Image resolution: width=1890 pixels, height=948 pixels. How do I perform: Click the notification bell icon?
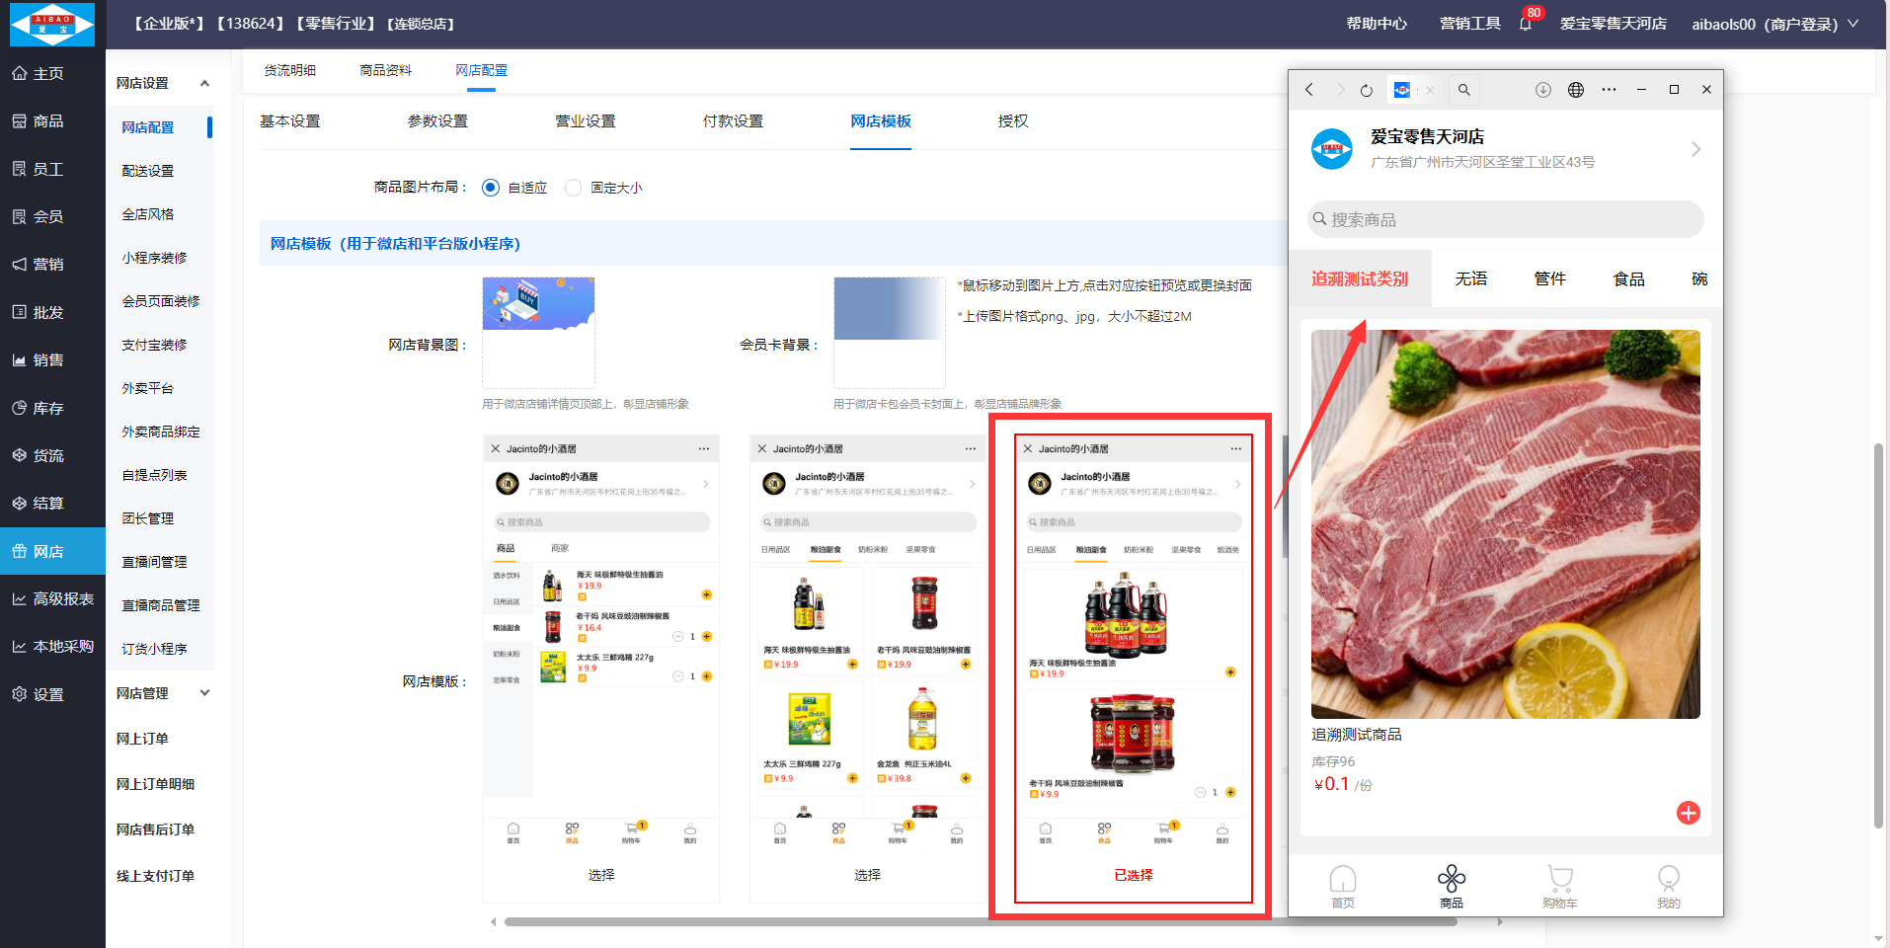(x=1526, y=24)
